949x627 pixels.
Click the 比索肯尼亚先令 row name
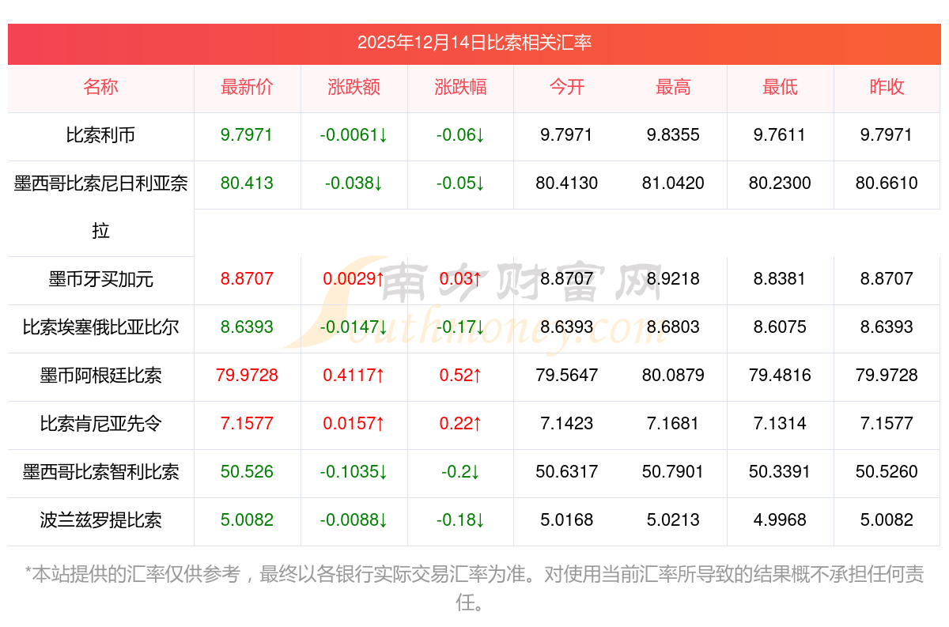(x=100, y=424)
